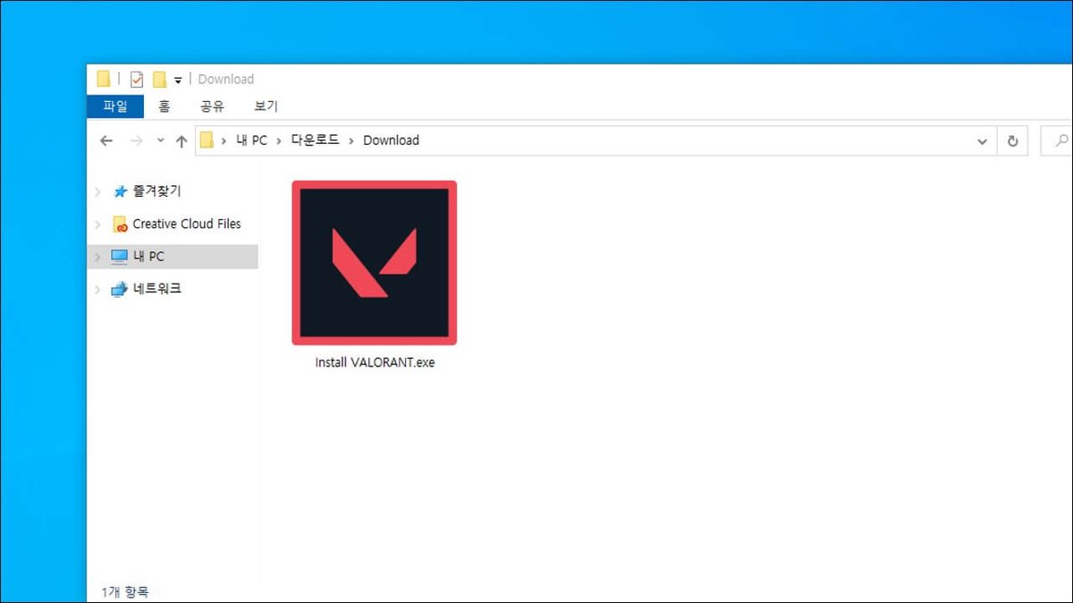Switch to the 보기 ribbon tab
This screenshot has height=603, width=1073.
266,106
